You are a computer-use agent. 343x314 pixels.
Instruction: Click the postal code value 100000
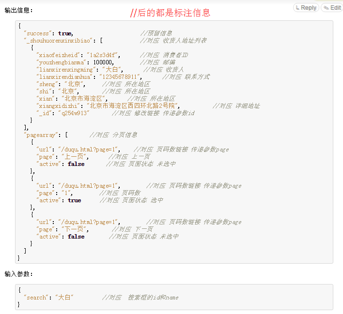pyautogui.click(x=103, y=62)
